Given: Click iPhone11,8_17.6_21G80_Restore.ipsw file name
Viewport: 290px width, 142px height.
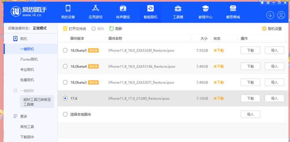Looking at the screenshot, I should pyautogui.click(x=139, y=98).
